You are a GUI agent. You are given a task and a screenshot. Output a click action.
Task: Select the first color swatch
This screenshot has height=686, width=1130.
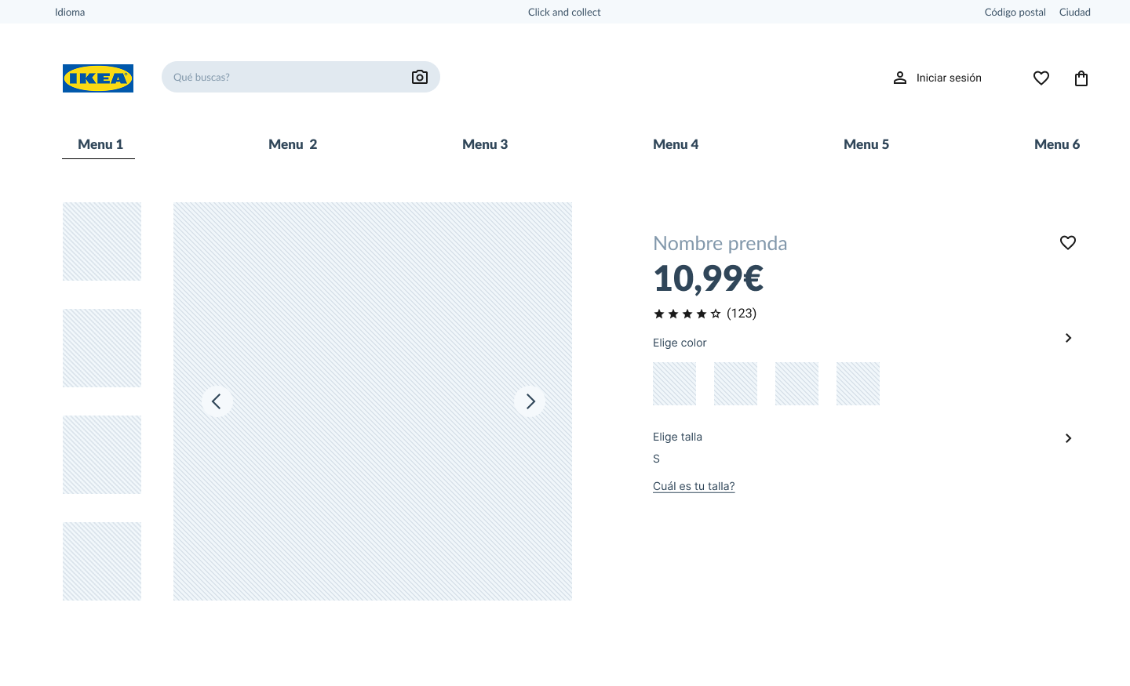tap(674, 383)
